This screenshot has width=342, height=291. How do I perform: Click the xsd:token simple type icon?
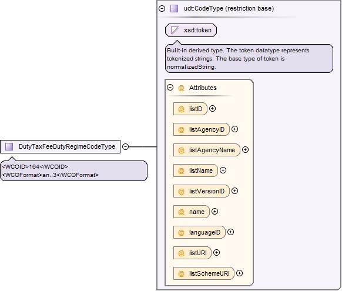click(x=175, y=30)
